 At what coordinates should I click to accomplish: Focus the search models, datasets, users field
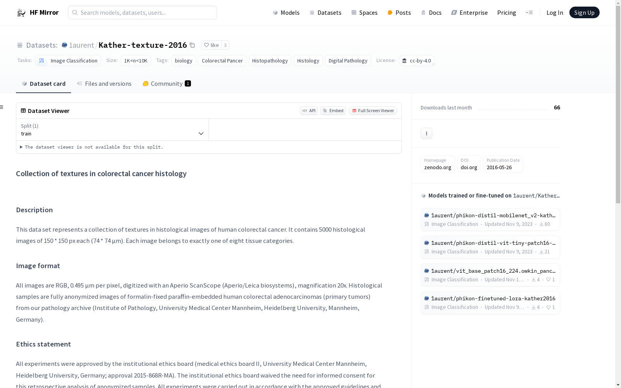tap(142, 12)
